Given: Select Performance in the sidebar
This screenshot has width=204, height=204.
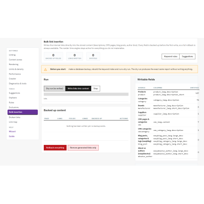Looking at the screenshot, I should coord(15,74).
